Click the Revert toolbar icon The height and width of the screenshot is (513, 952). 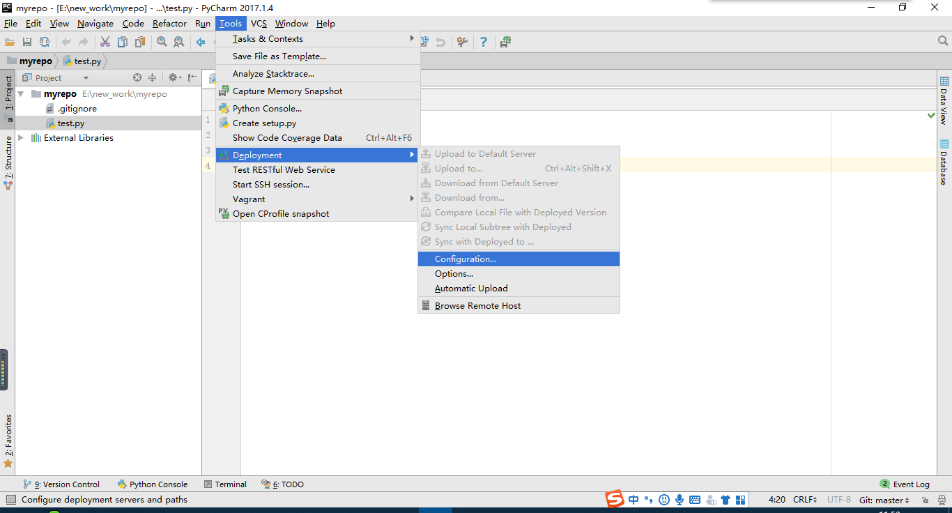click(x=440, y=43)
